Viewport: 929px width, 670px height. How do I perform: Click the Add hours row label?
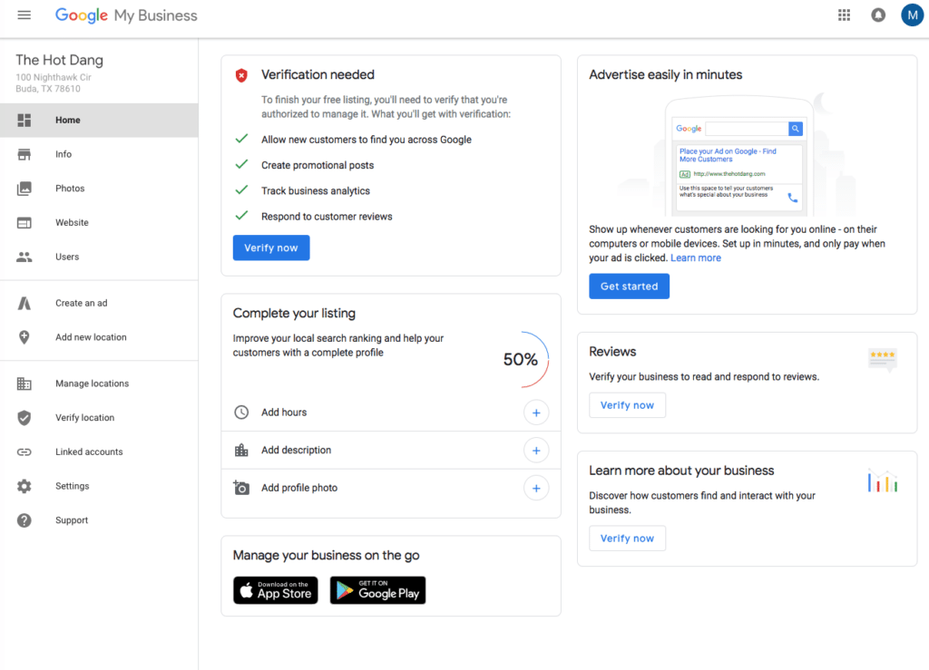284,413
